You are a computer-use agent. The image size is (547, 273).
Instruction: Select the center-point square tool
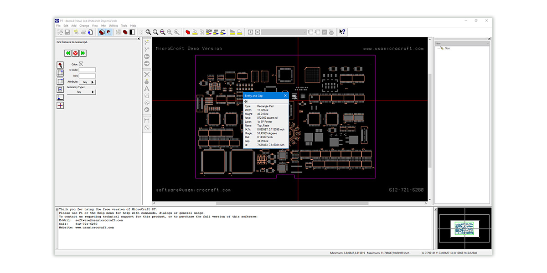tap(60, 89)
